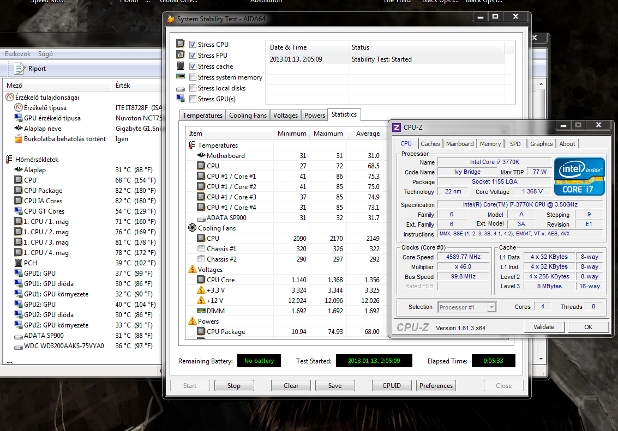Image resolution: width=618 pixels, height=431 pixels.
Task: Click the Stress local disks drive icon
Action: pos(181,89)
